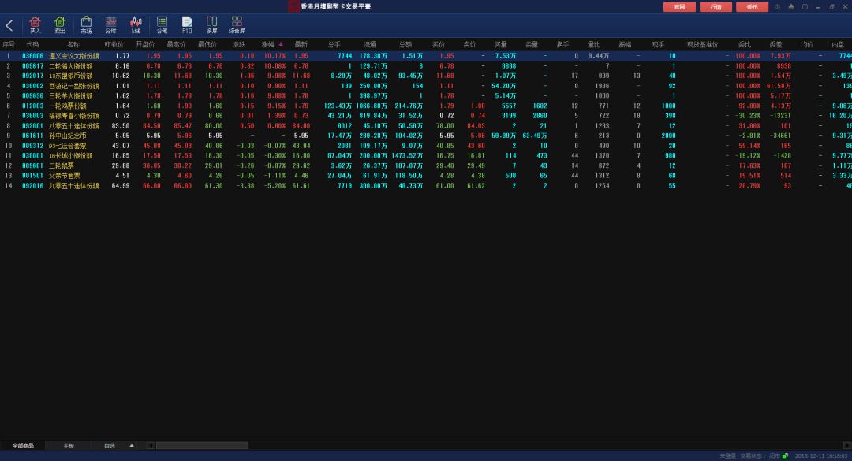The height and width of the screenshot is (461, 852).
Task: Open the K线 candlestick chart icon
Action: 136,25
